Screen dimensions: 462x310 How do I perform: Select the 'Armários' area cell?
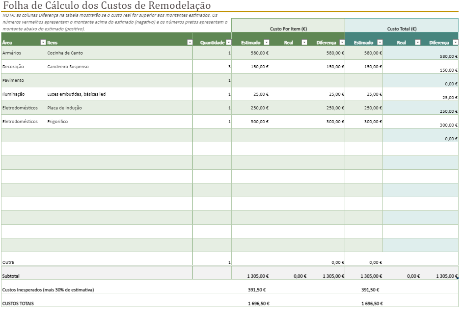[x=12, y=53]
